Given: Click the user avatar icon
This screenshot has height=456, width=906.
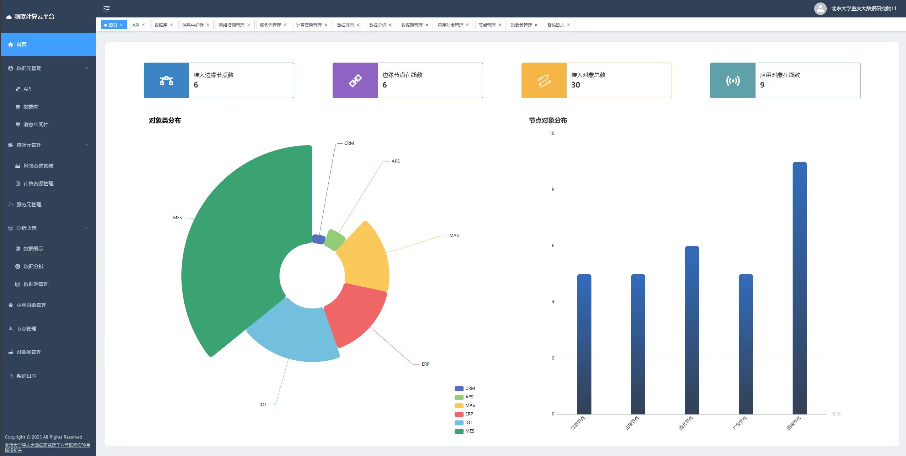Looking at the screenshot, I should tap(820, 9).
